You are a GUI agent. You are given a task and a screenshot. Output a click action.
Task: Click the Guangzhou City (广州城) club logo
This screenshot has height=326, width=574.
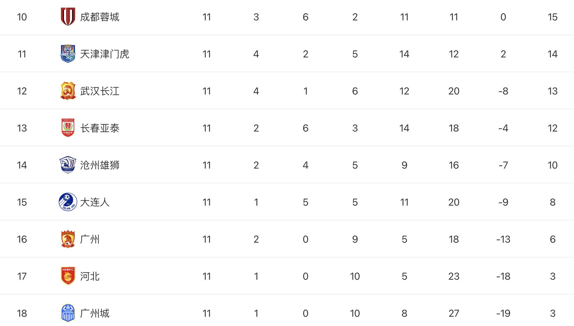[x=68, y=313]
